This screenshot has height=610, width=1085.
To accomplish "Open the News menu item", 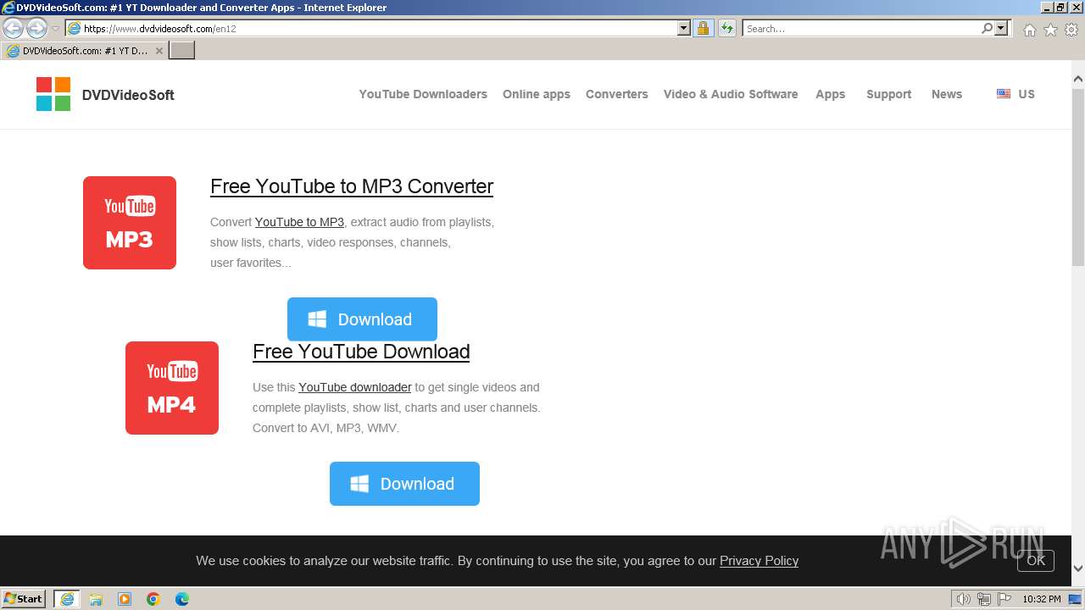I will pyautogui.click(x=947, y=94).
